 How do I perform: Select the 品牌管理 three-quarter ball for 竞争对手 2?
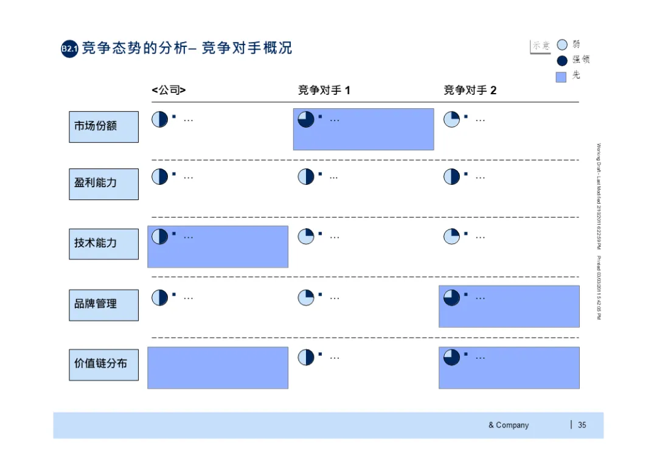(x=451, y=298)
